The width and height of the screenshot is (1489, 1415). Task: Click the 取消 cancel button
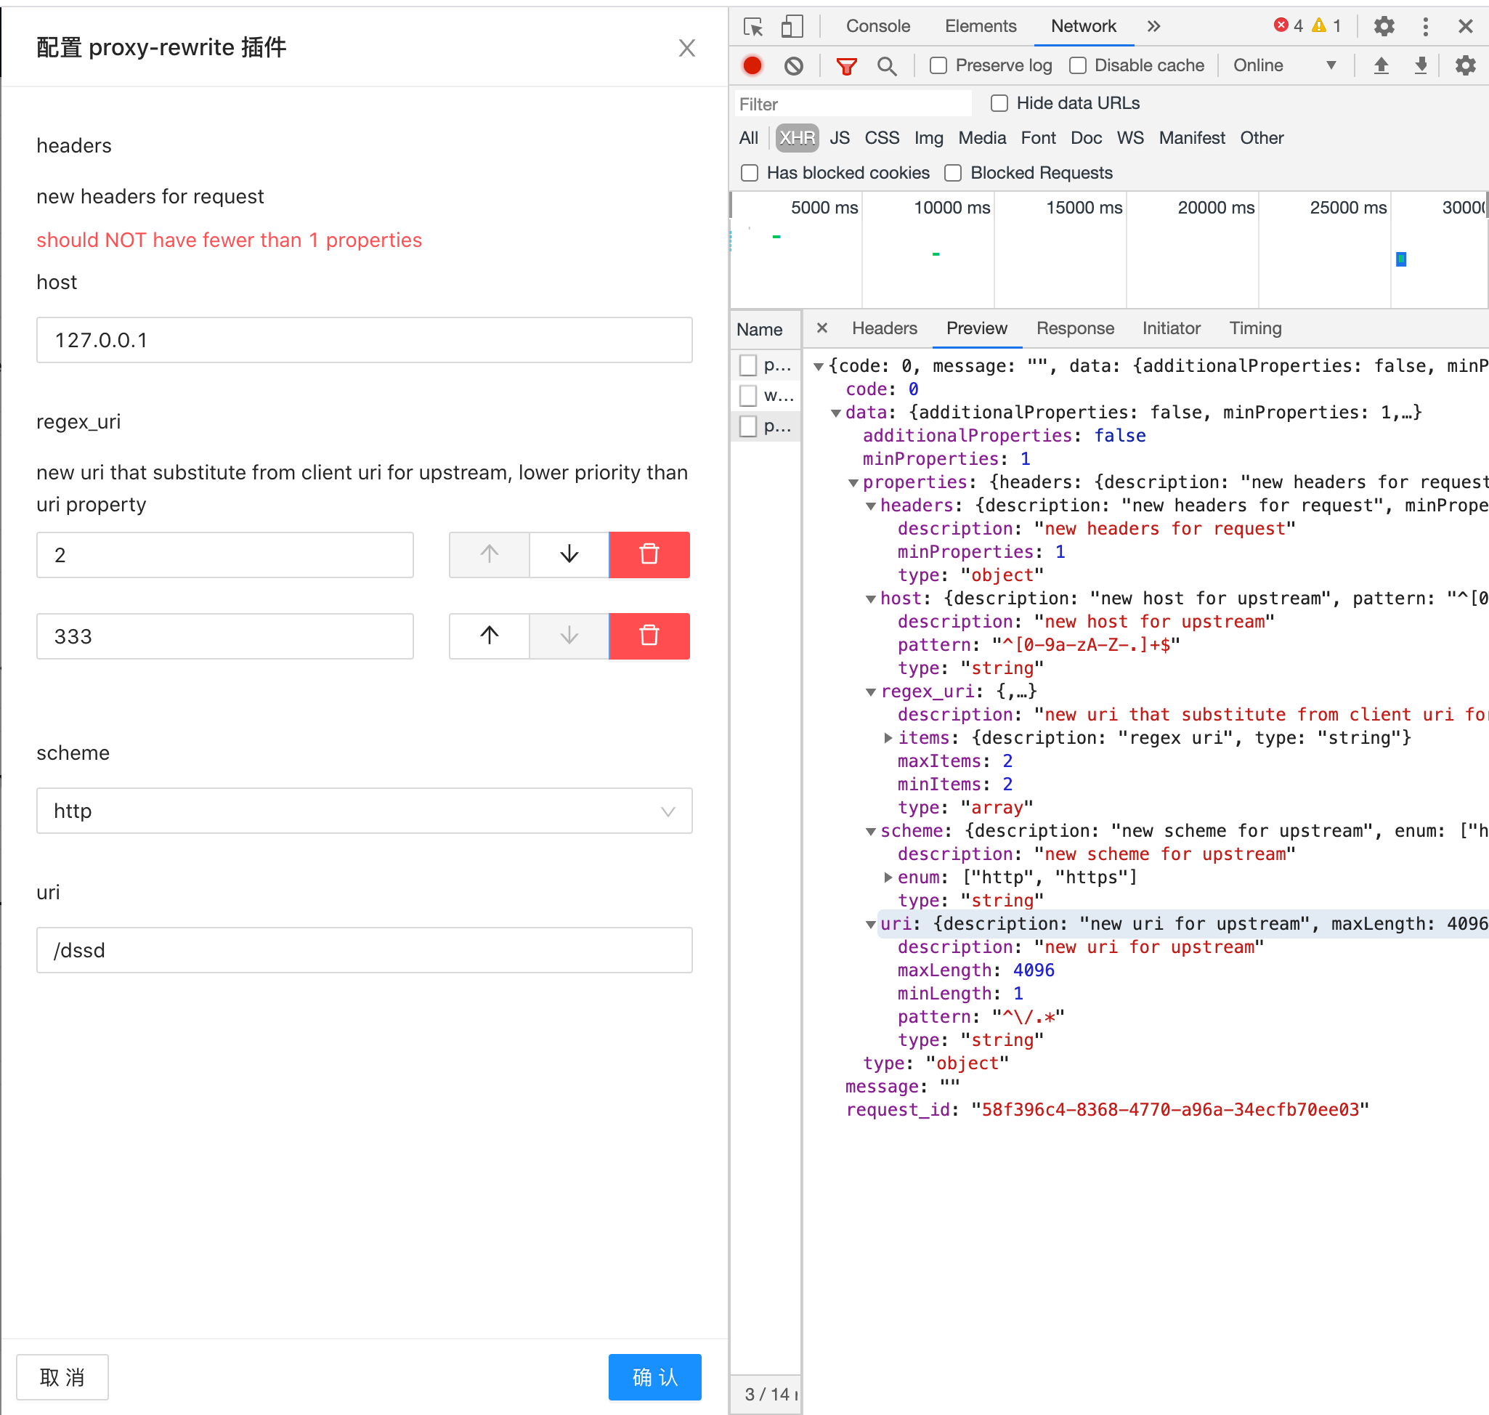[x=62, y=1377]
